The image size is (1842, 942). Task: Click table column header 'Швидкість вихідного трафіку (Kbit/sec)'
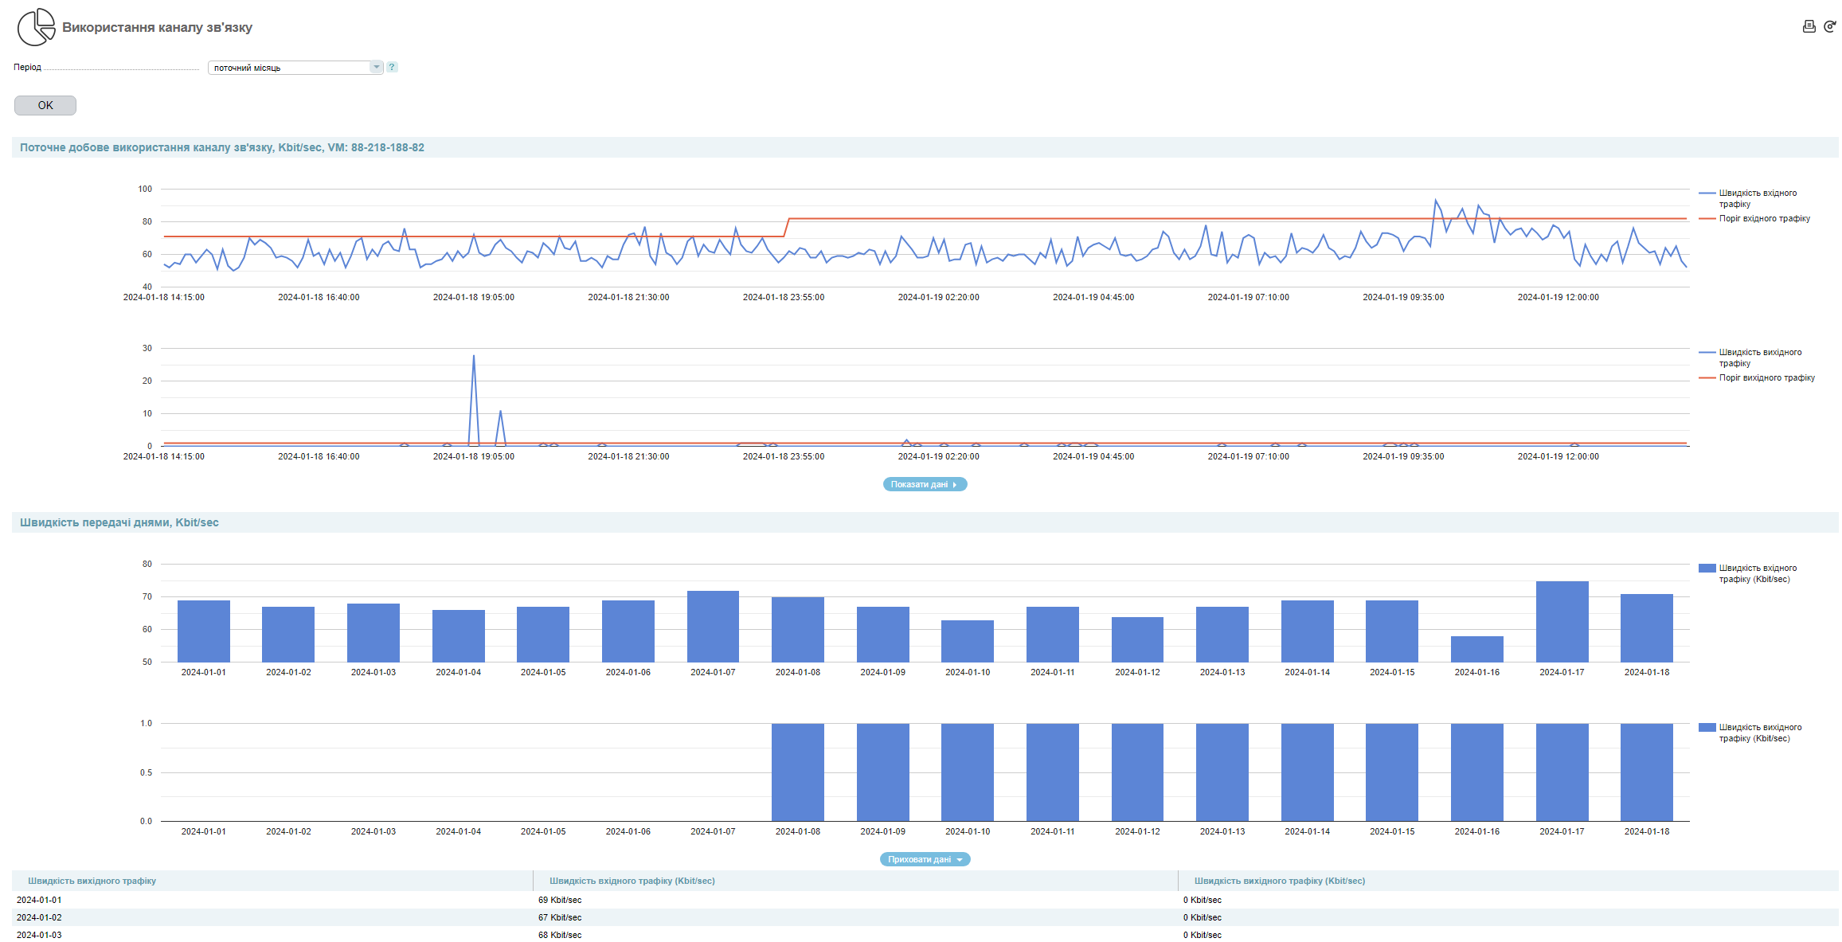click(1280, 881)
